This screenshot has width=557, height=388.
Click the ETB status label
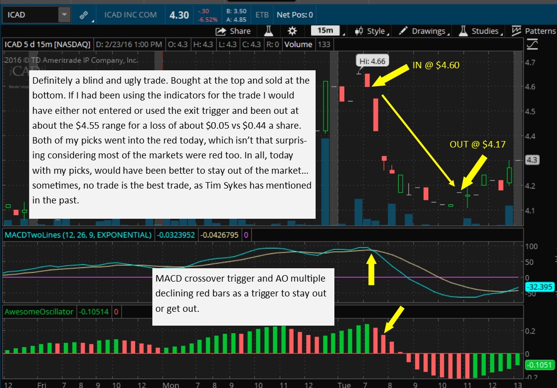tap(262, 15)
